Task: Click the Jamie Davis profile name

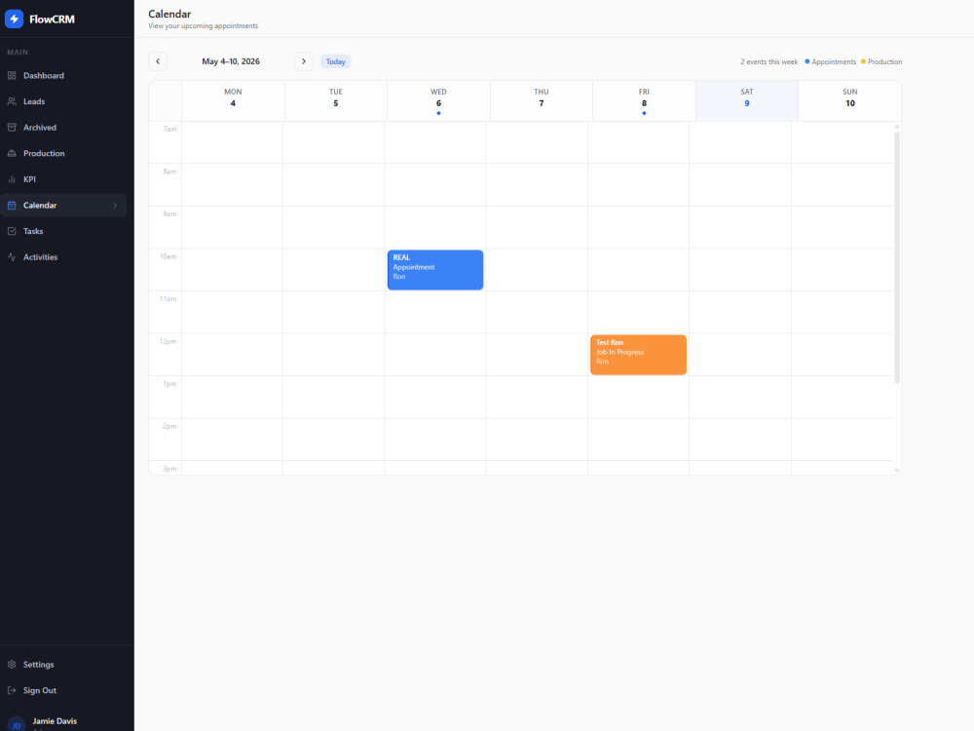Action: [x=55, y=721]
